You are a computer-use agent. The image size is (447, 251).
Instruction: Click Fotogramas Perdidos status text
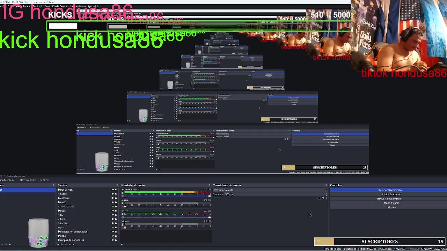pyautogui.click(x=359, y=249)
